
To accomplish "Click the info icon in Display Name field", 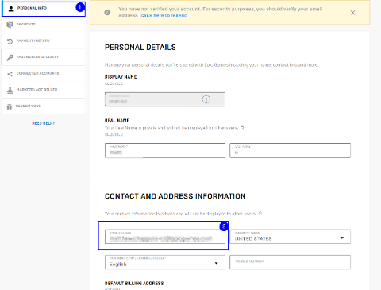I will click(x=206, y=99).
